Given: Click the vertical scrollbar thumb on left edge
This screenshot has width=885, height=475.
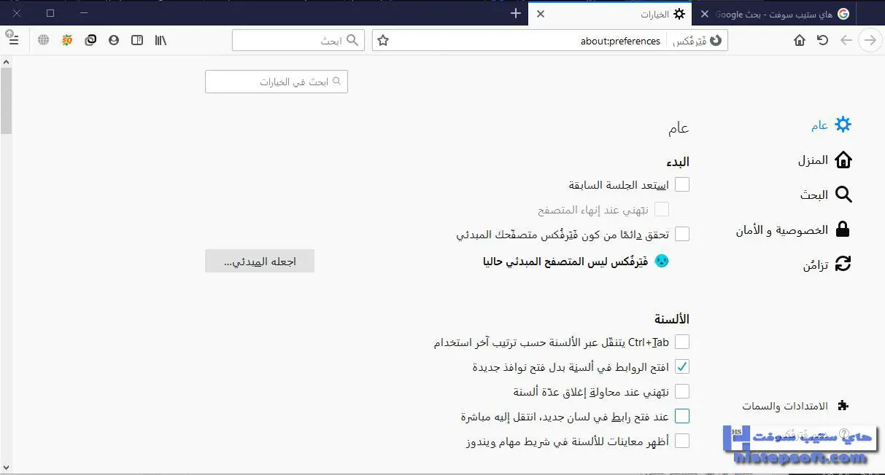Looking at the screenshot, I should [6, 100].
